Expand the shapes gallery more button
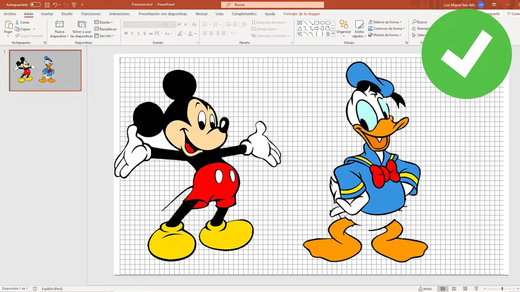The height and width of the screenshot is (292, 520). point(333,34)
